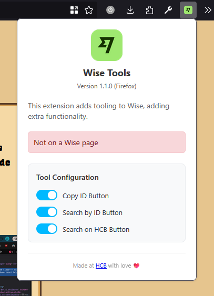Click the grid squares icon in address bar
The width and height of the screenshot is (214, 296).
(74, 10)
